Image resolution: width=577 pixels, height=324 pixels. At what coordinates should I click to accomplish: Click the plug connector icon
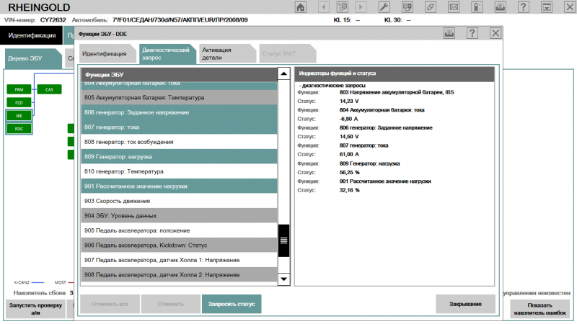coord(431,7)
